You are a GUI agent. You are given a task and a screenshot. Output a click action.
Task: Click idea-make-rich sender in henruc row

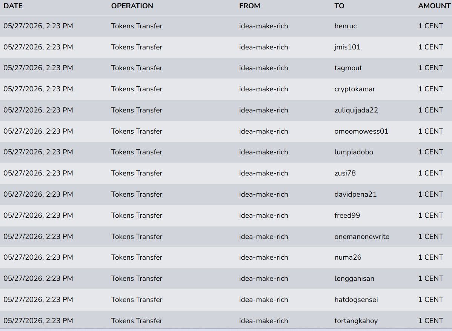(263, 26)
